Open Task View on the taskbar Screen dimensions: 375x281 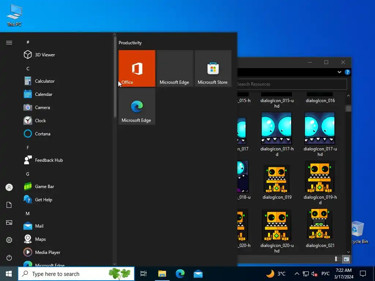(x=144, y=274)
